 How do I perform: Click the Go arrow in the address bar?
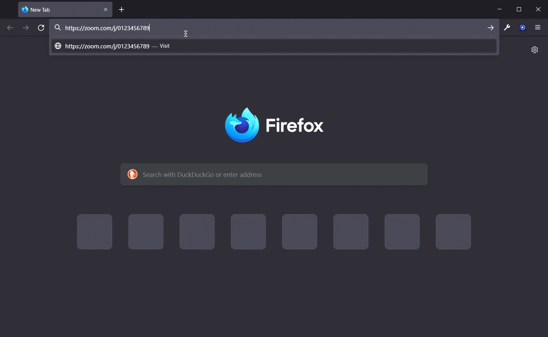coord(491,28)
